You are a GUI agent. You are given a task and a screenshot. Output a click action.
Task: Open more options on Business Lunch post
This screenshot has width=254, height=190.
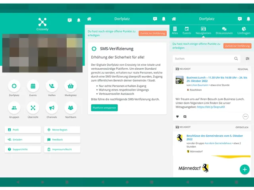pyautogui.click(x=246, y=116)
